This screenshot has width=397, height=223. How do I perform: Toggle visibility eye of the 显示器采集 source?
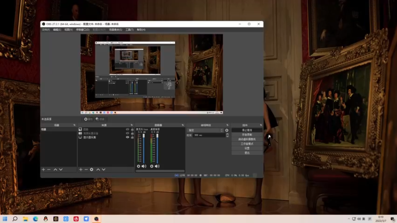128,137
